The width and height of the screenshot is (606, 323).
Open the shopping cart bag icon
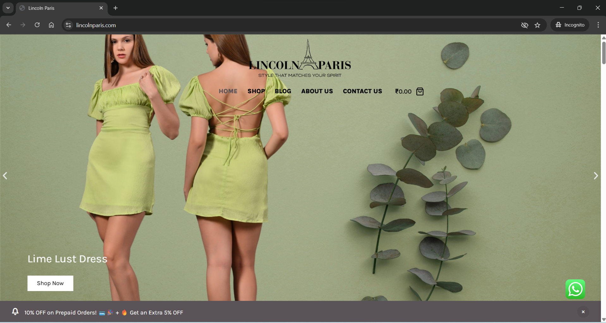click(420, 91)
